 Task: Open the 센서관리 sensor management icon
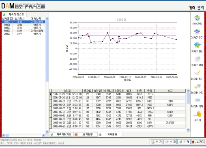coord(197,18)
